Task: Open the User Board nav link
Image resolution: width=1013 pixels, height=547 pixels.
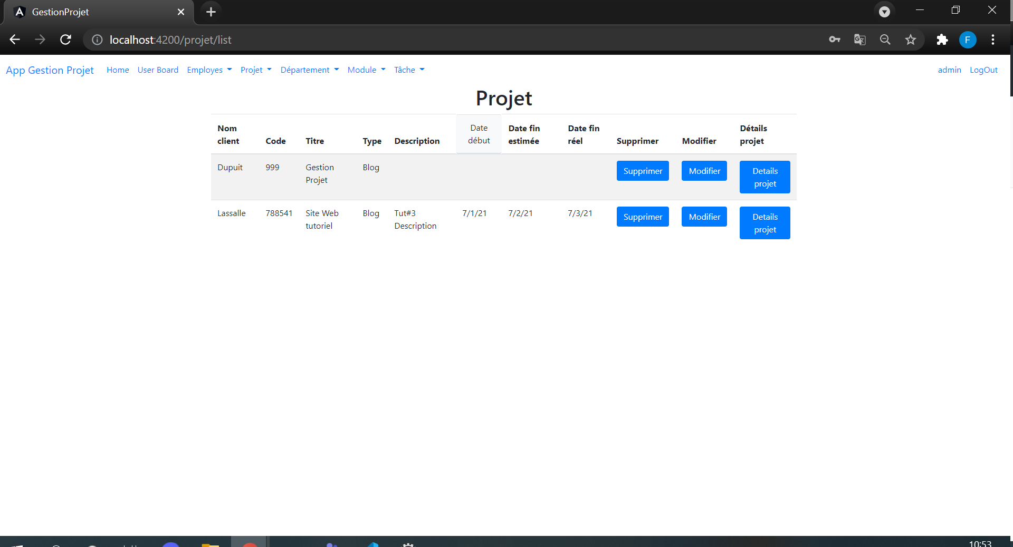Action: (x=158, y=70)
